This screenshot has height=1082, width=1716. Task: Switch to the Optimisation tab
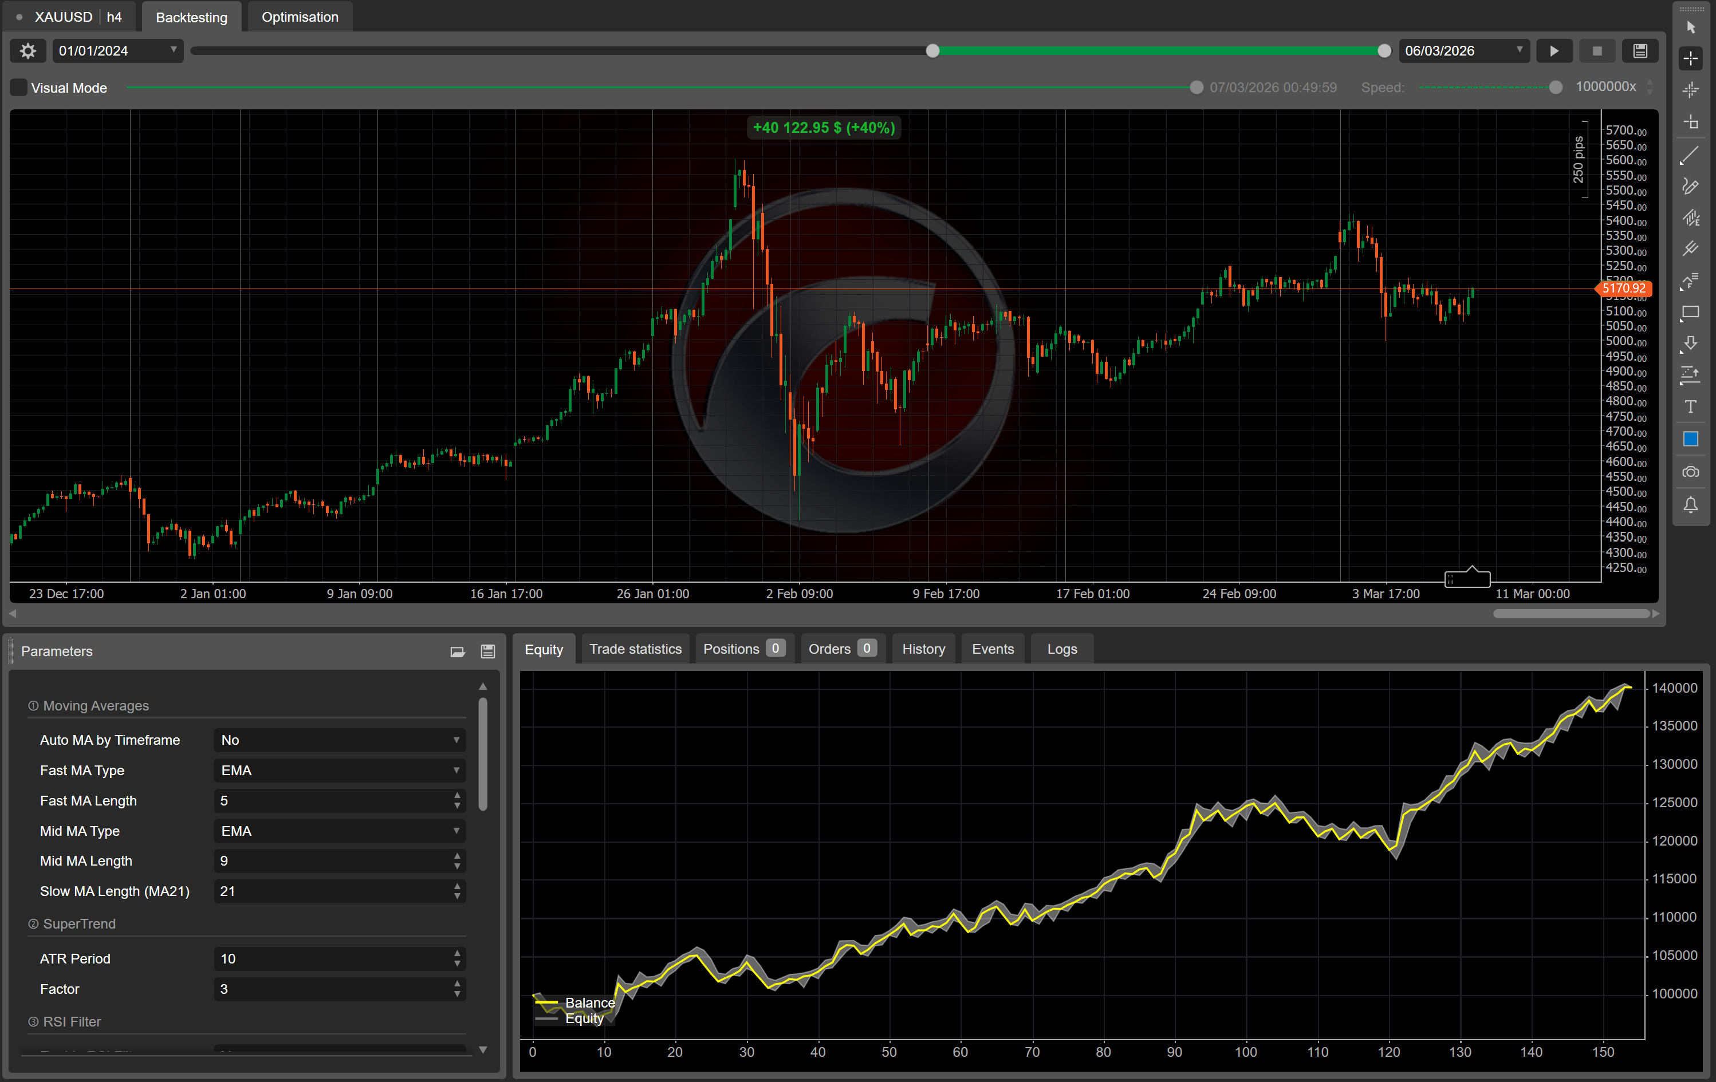300,17
